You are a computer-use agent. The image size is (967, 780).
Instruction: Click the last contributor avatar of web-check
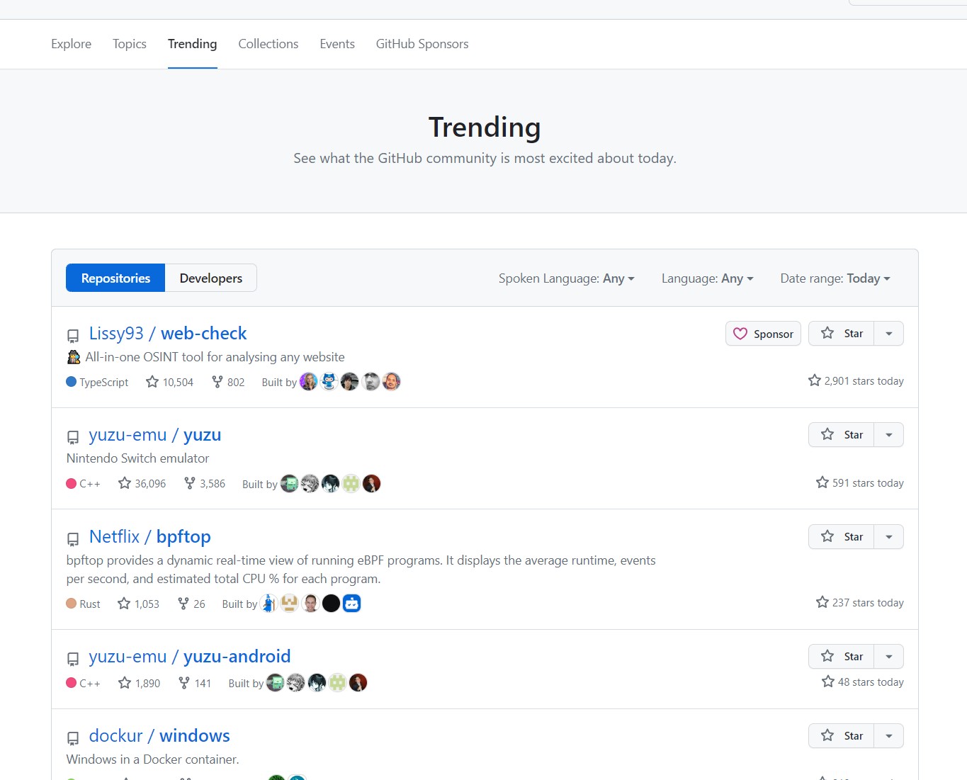coord(392,382)
